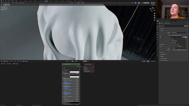The height and width of the screenshot is (106, 189).
Task: Toggle snapping magnet in viewport header
Action: (79, 3)
